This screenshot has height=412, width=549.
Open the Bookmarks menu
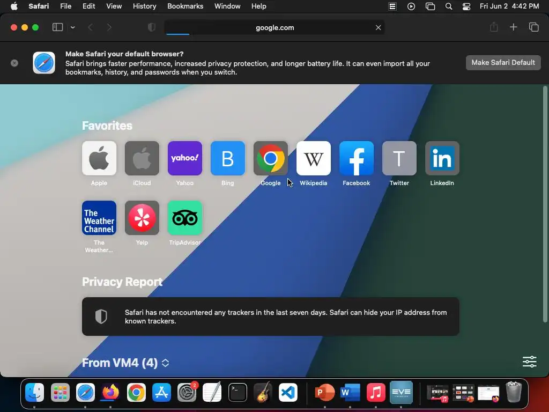(185, 6)
